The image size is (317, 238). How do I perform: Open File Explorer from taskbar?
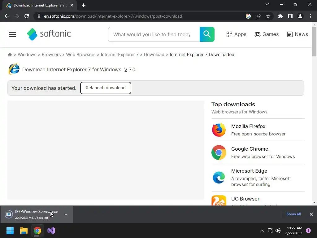(x=24, y=231)
